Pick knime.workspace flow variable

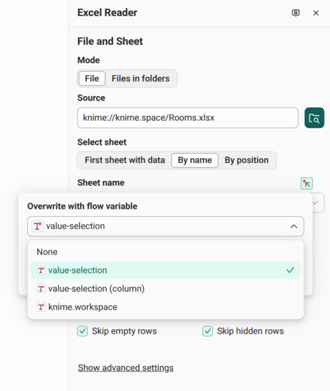point(165,307)
